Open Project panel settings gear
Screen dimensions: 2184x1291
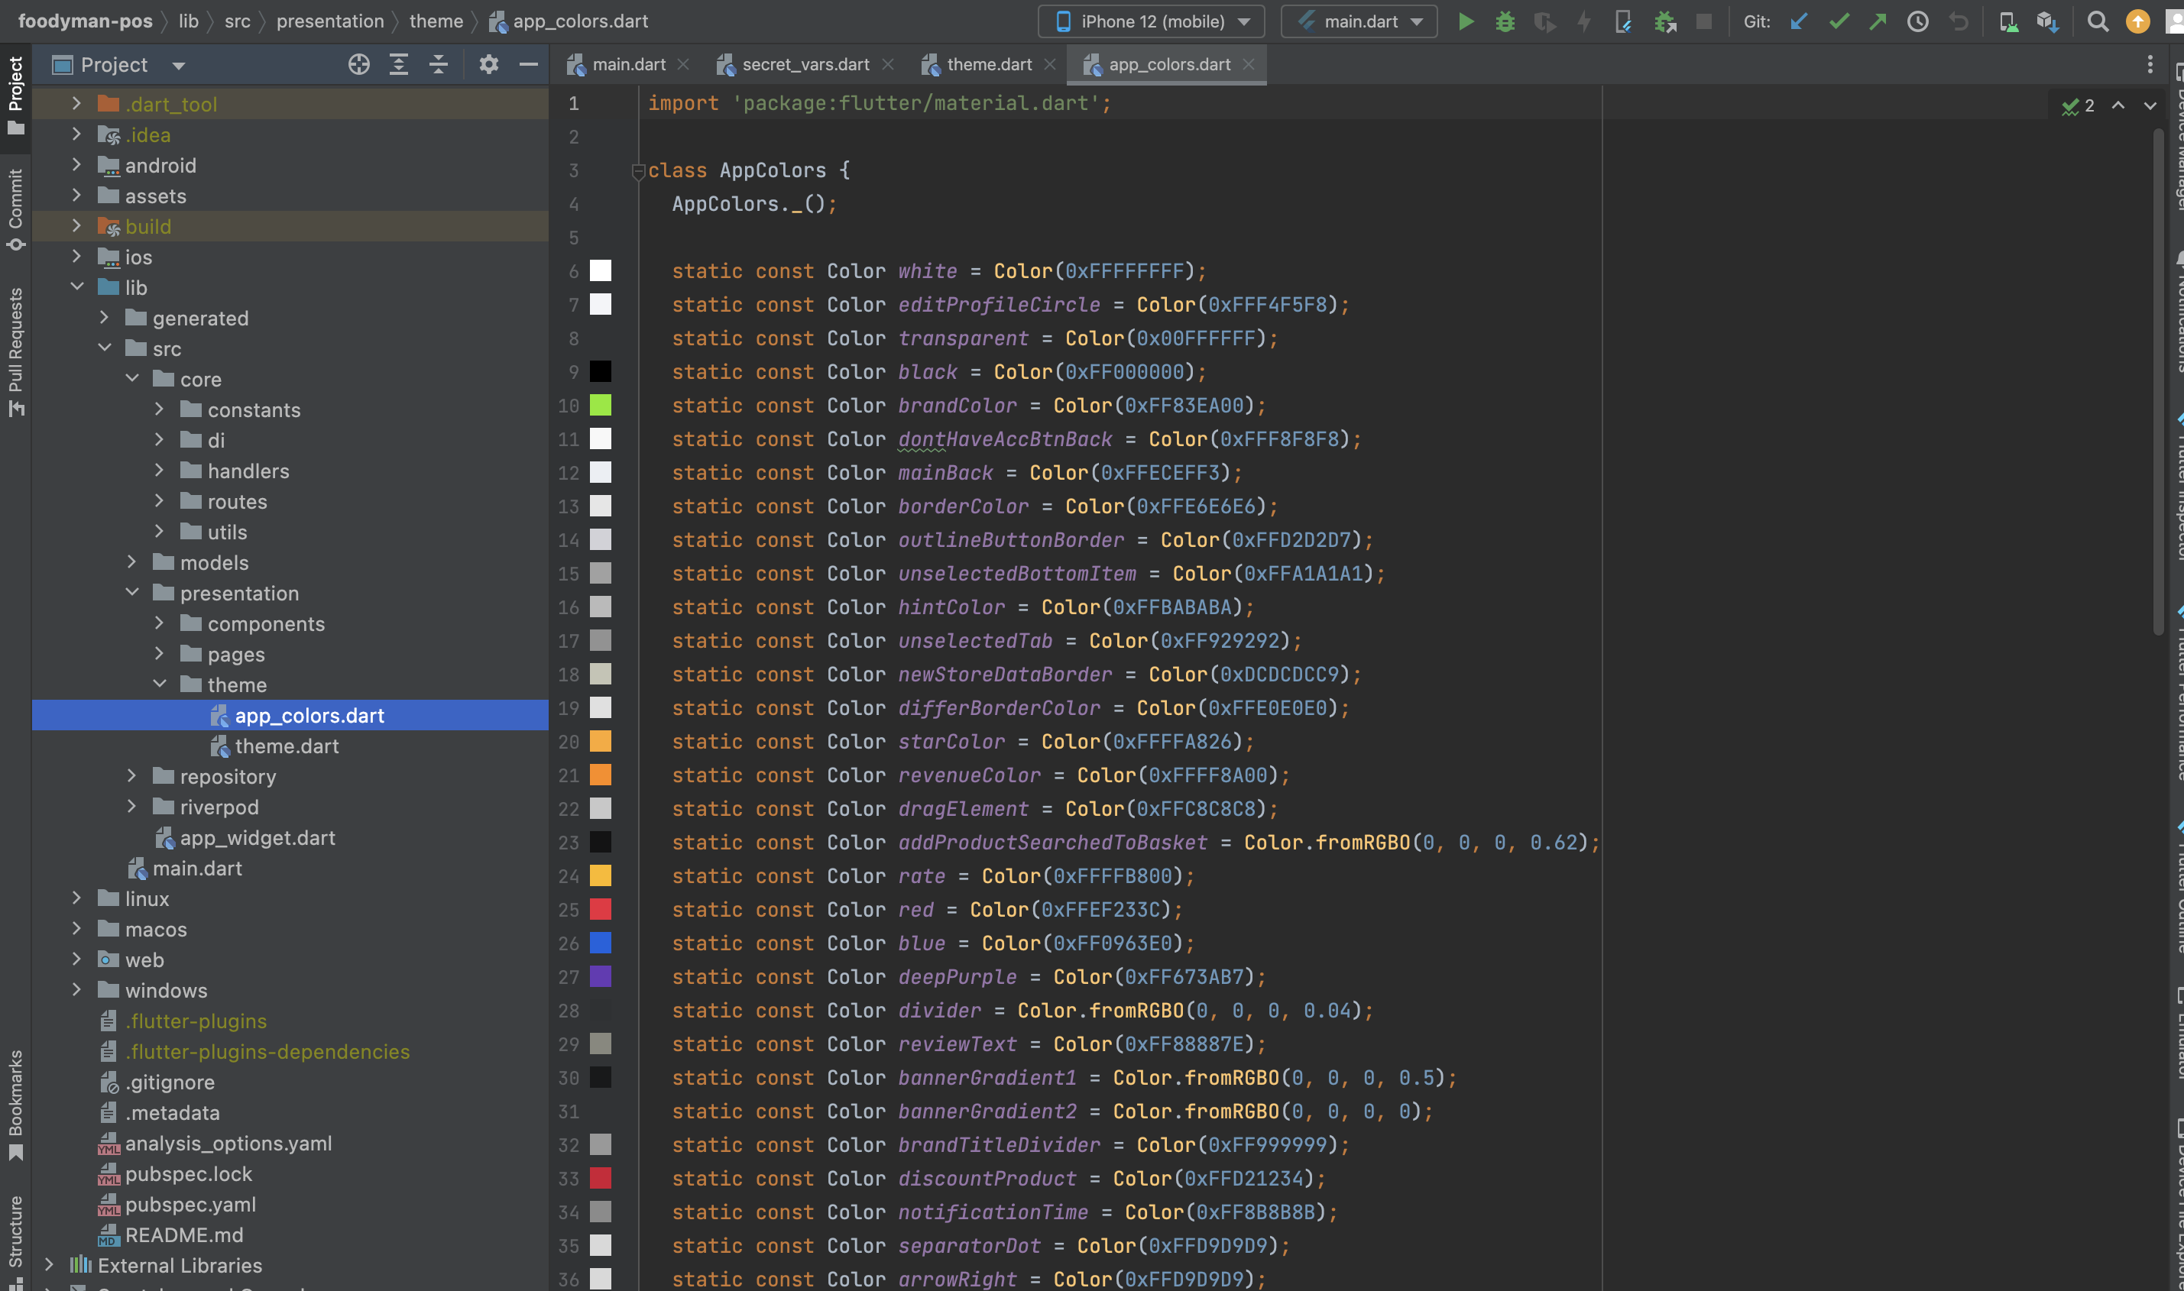tap(489, 64)
